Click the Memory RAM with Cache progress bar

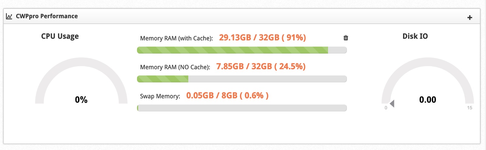[x=242, y=50]
